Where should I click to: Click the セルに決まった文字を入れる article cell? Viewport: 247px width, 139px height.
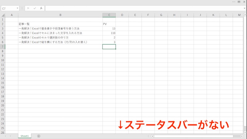point(60,33)
